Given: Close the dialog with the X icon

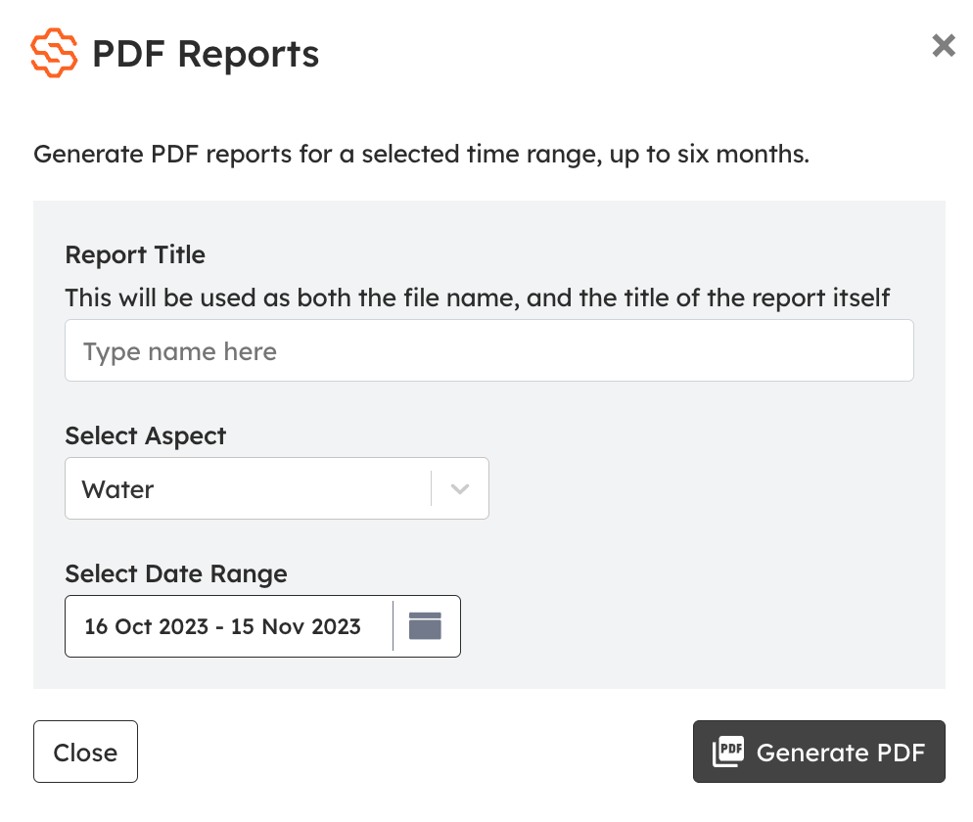Looking at the screenshot, I should point(944,45).
